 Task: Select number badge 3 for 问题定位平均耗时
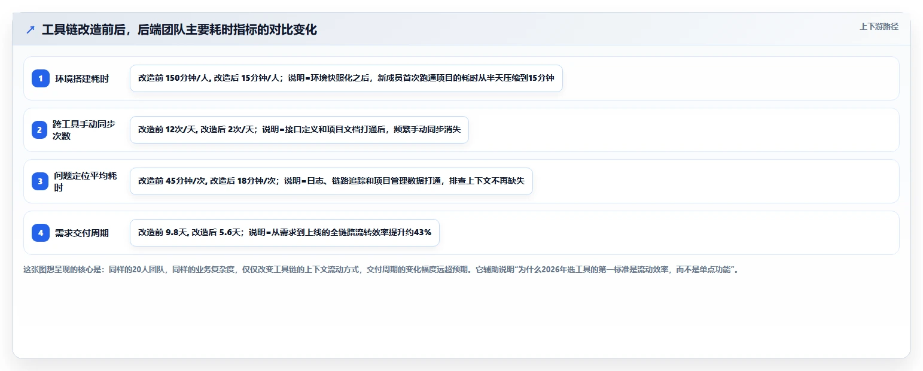pos(41,181)
